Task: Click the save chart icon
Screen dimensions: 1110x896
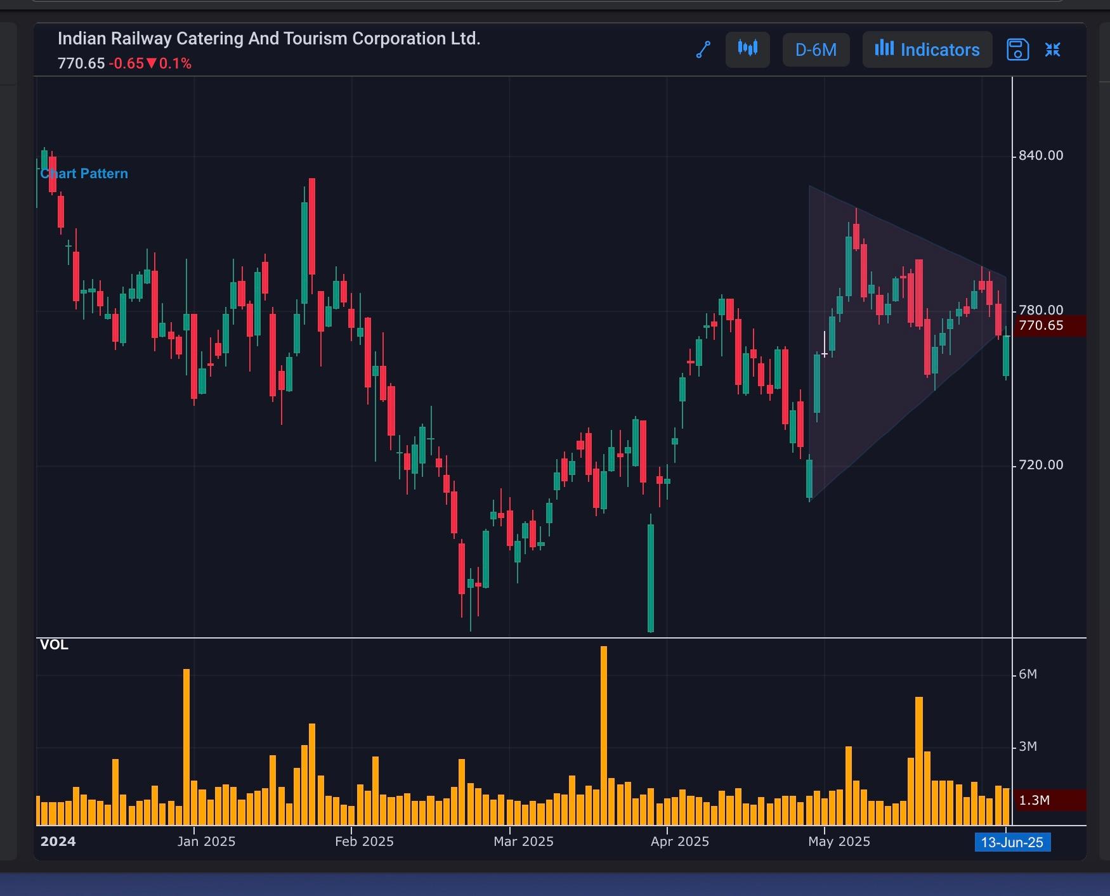Action: click(x=1018, y=49)
